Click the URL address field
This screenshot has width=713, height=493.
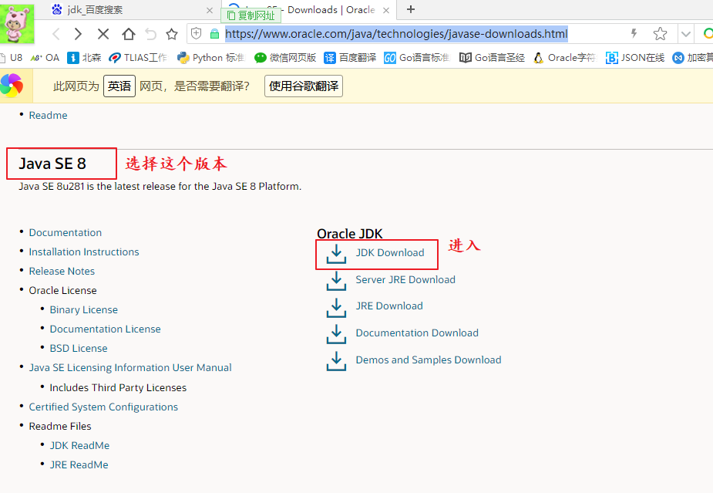pyautogui.click(x=416, y=34)
